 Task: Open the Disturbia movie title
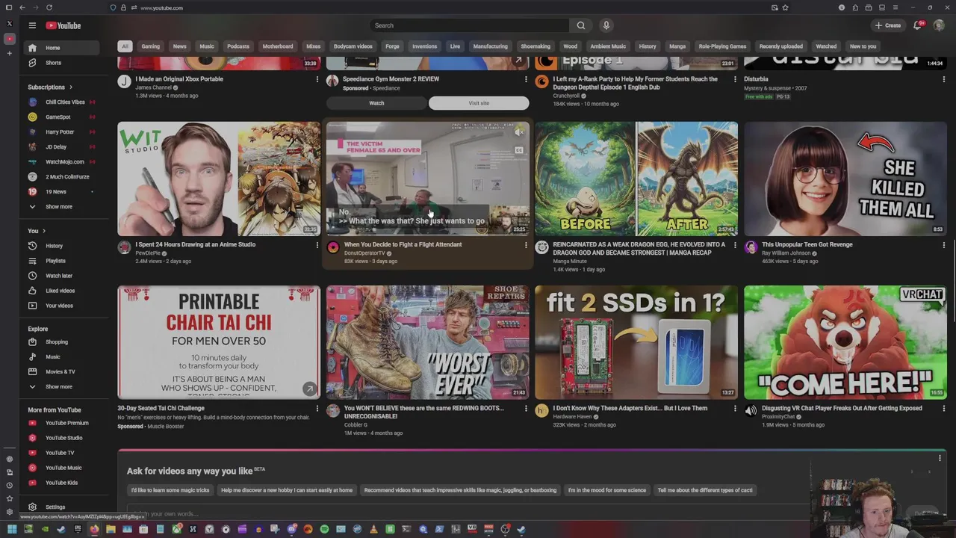coord(756,79)
